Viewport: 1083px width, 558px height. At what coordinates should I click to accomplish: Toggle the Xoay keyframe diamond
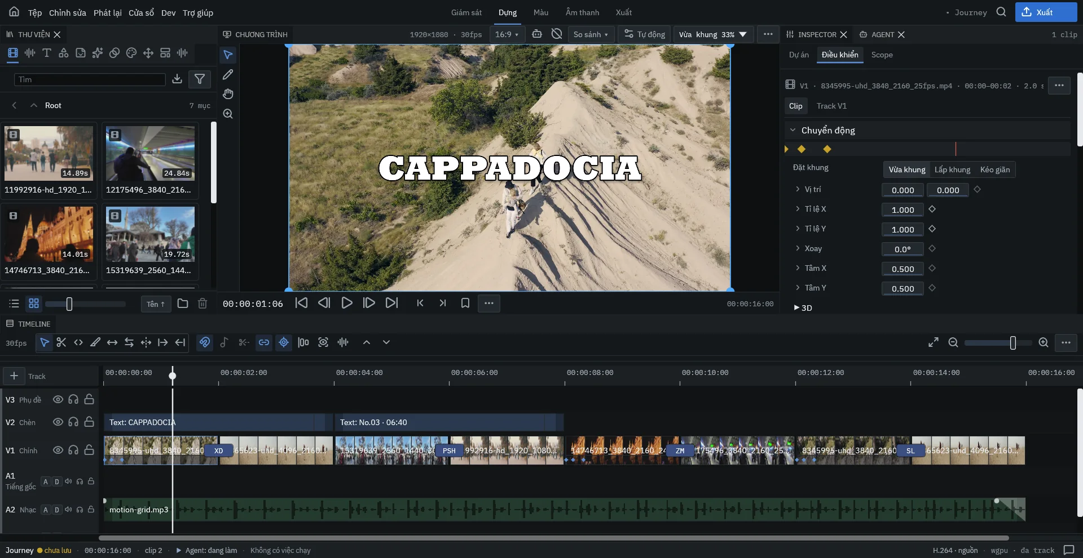(x=932, y=248)
